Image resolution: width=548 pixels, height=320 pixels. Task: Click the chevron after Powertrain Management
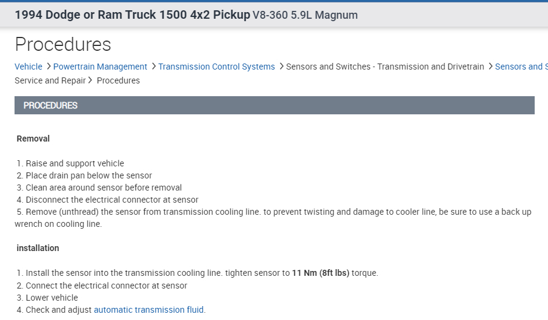click(x=153, y=67)
